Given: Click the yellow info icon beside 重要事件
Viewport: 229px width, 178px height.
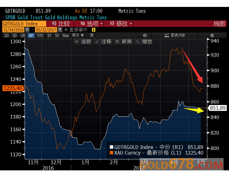Looking at the screenshot, I should tap(93, 30).
